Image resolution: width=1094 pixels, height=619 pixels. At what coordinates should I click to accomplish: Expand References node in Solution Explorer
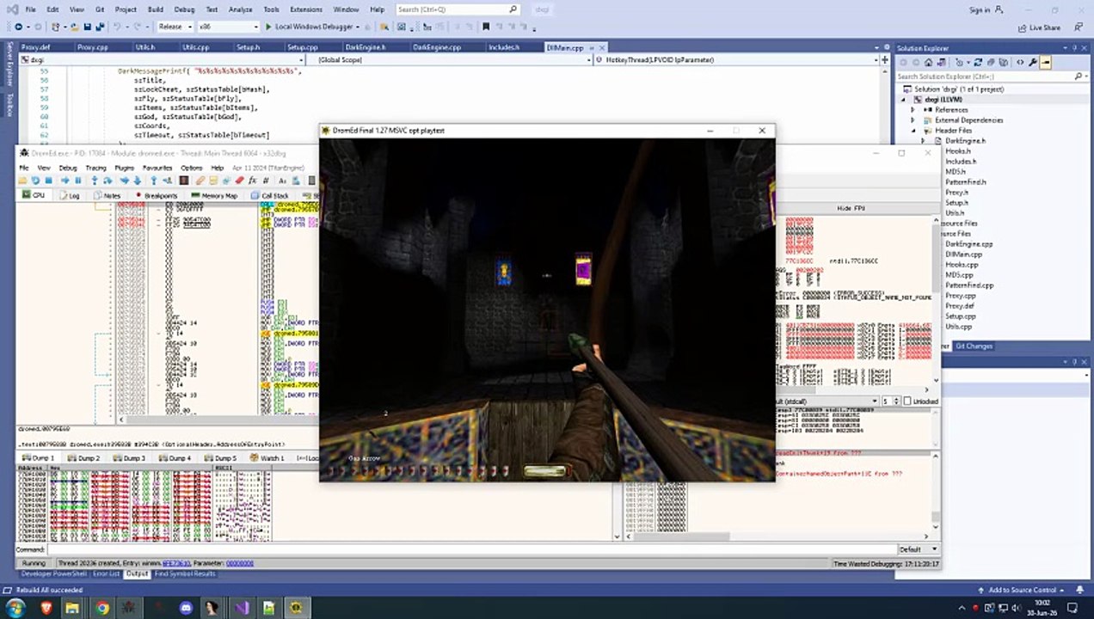(x=913, y=110)
